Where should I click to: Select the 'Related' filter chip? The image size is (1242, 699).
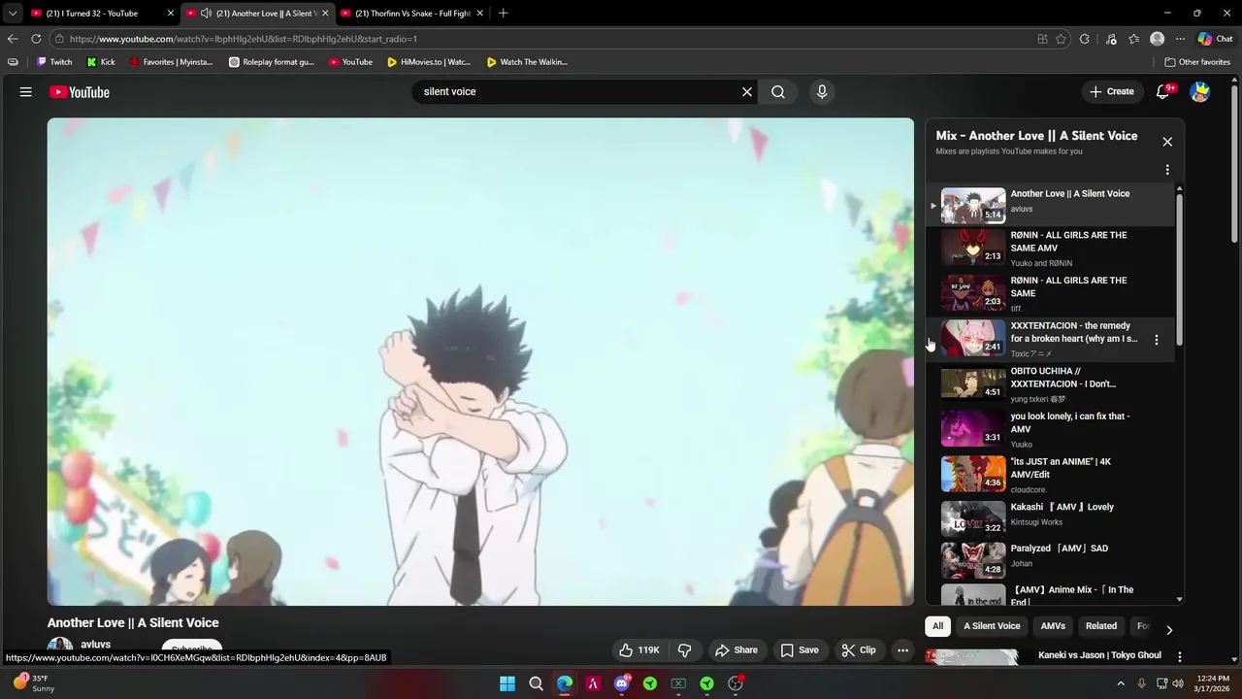tap(1101, 626)
